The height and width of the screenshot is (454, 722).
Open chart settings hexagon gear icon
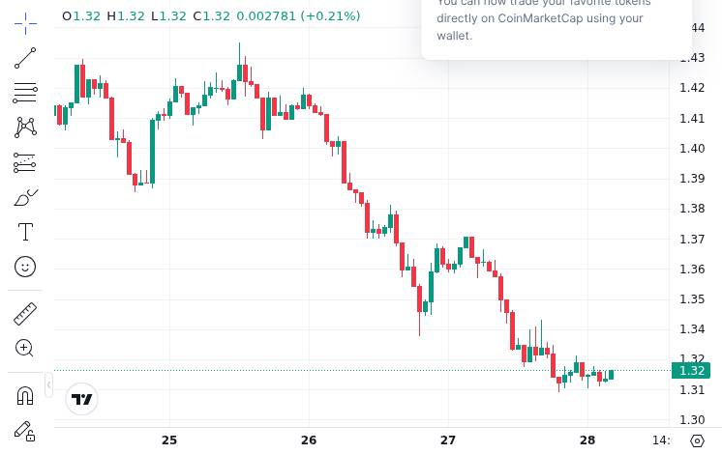698,440
